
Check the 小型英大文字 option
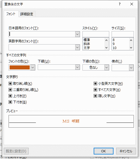click(95, 84)
